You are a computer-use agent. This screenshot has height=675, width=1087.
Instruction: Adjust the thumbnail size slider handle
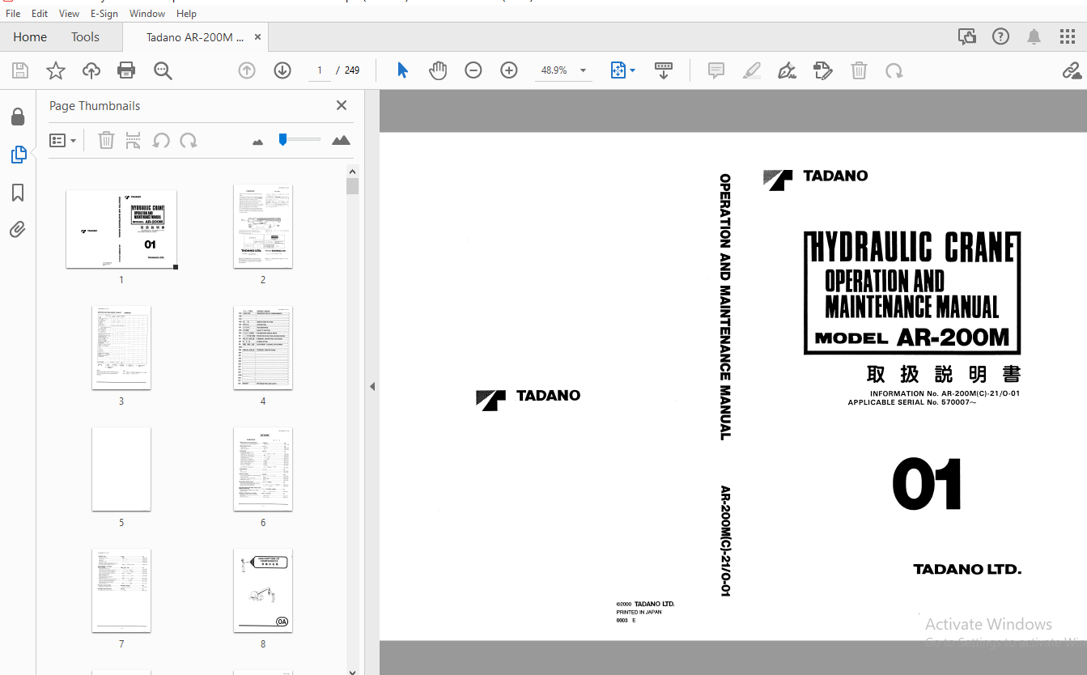[x=282, y=139]
